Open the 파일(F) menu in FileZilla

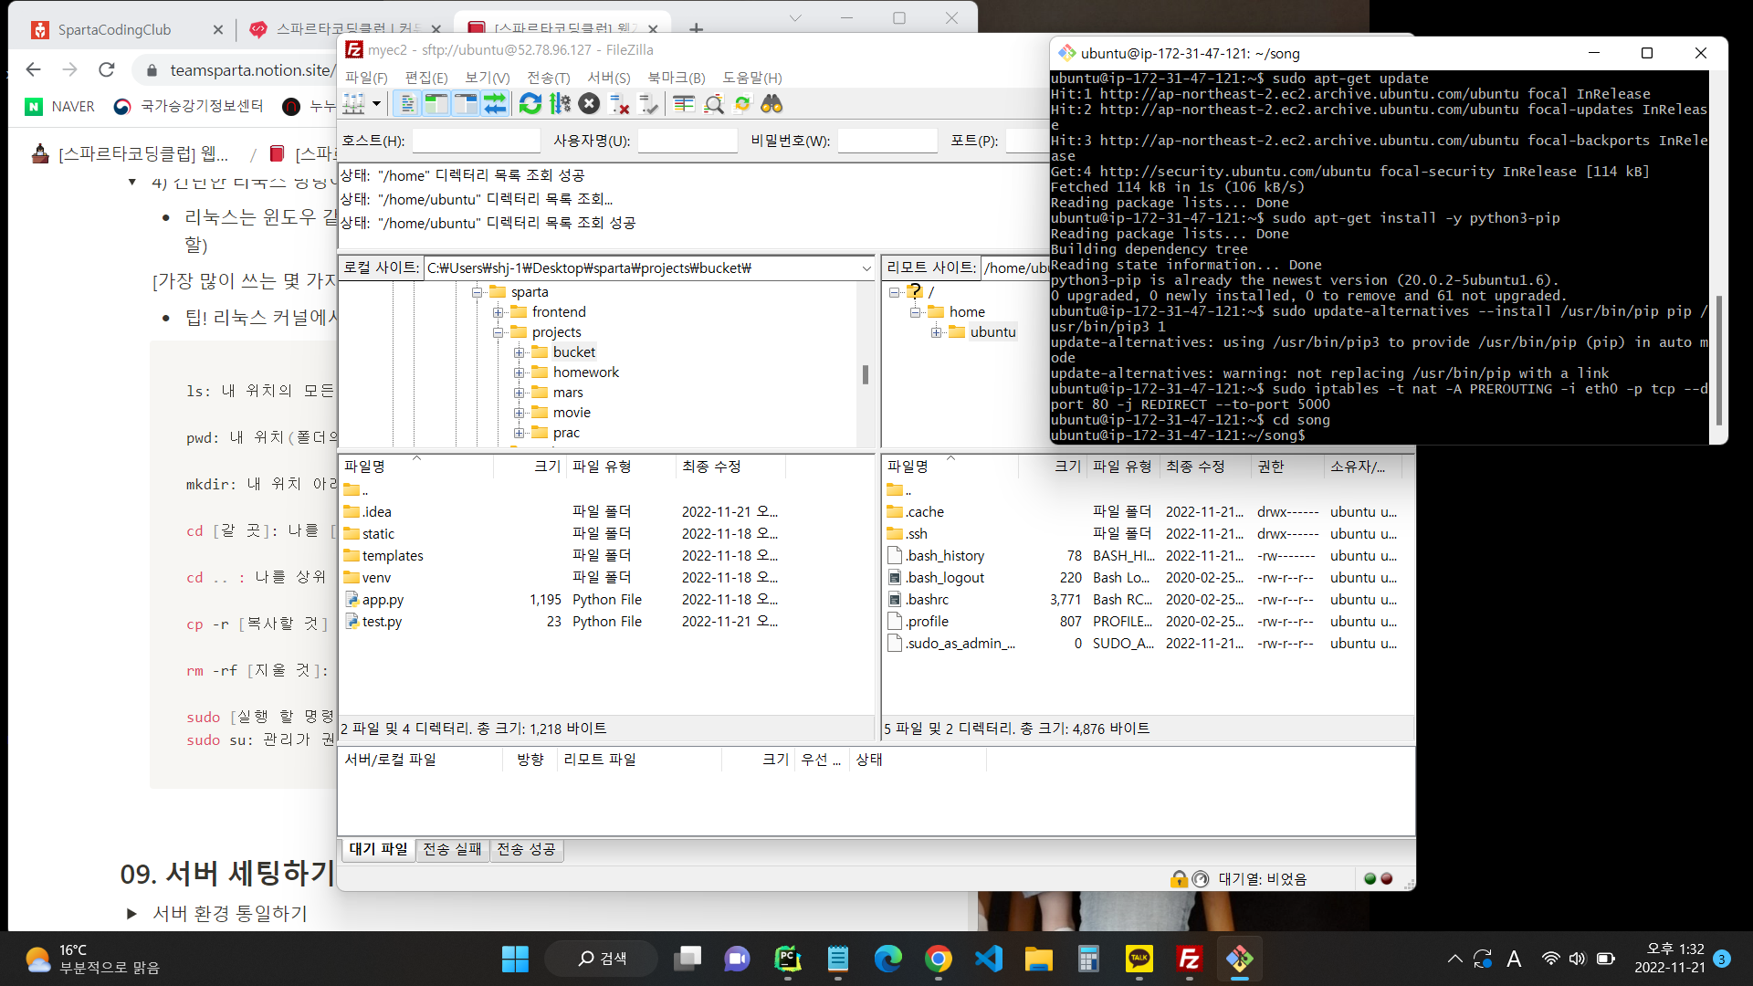click(x=366, y=78)
